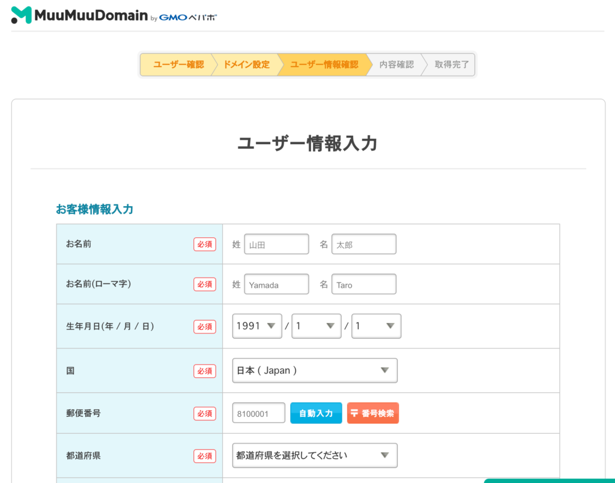This screenshot has width=615, height=483.
Task: Click the blue 自動入力 button
Action: tap(316, 413)
